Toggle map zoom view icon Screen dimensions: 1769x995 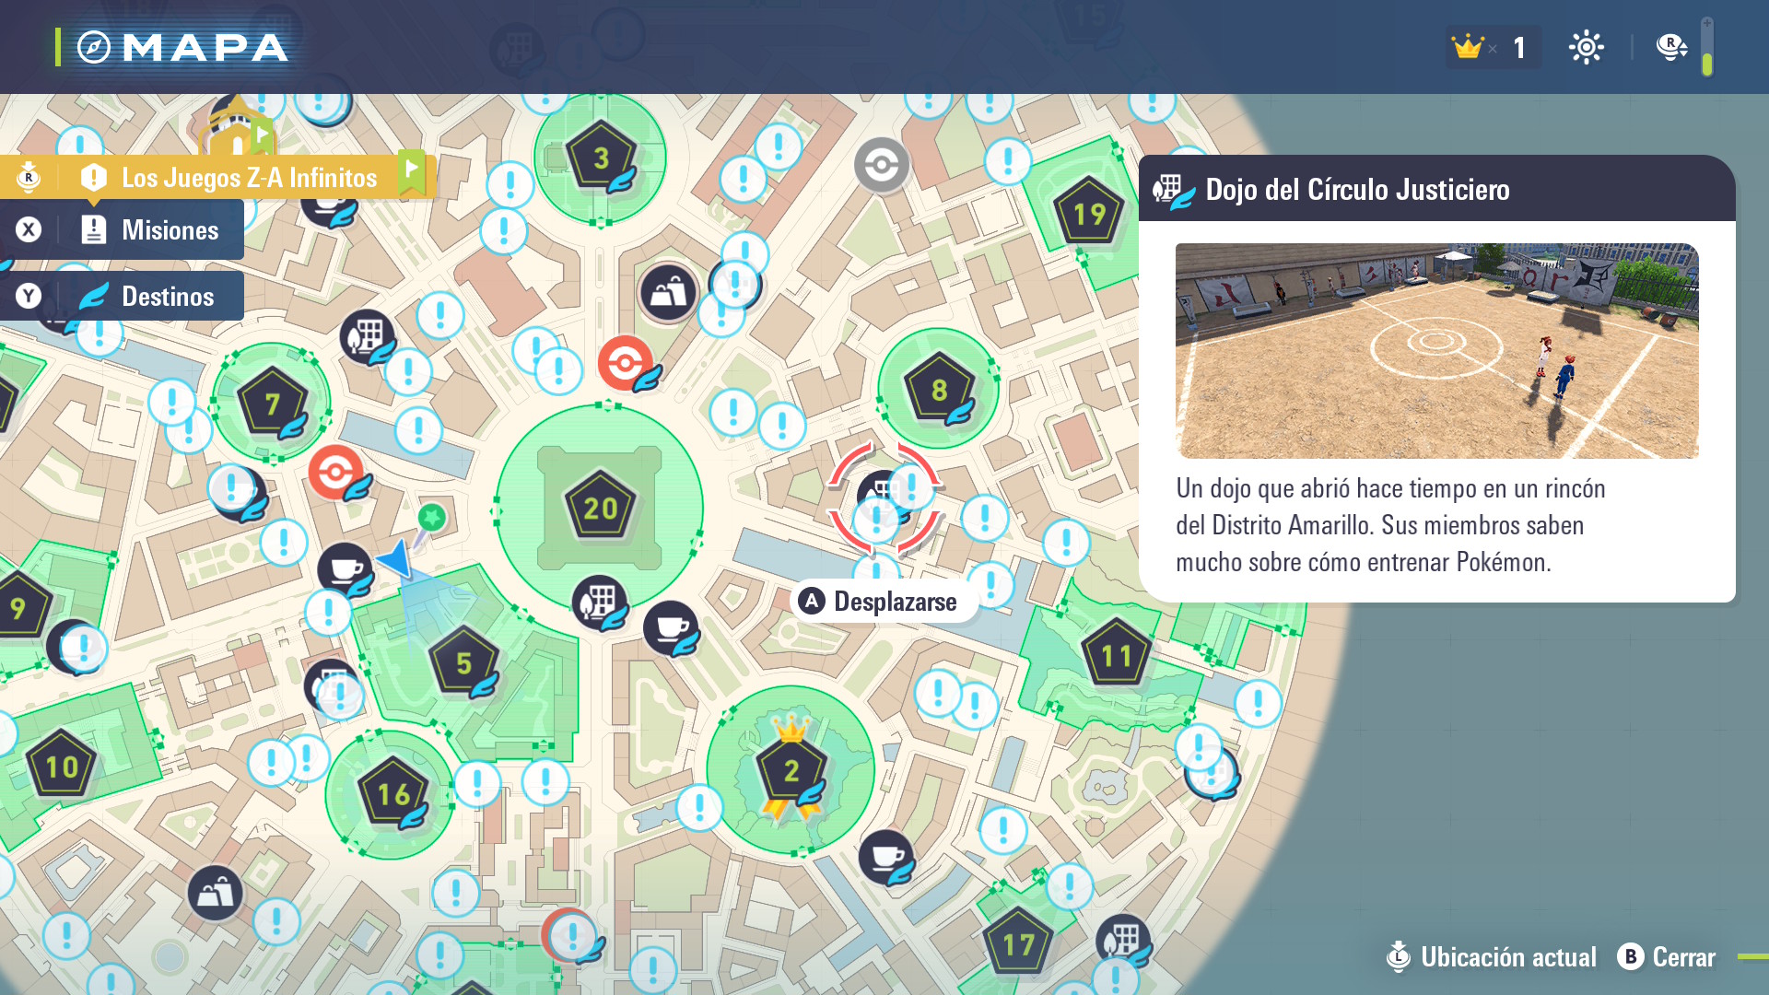[x=1669, y=47]
